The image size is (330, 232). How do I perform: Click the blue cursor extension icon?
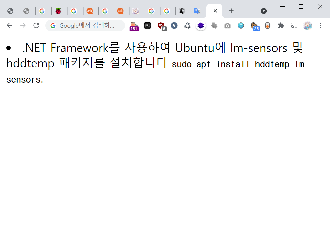(x=174, y=25)
